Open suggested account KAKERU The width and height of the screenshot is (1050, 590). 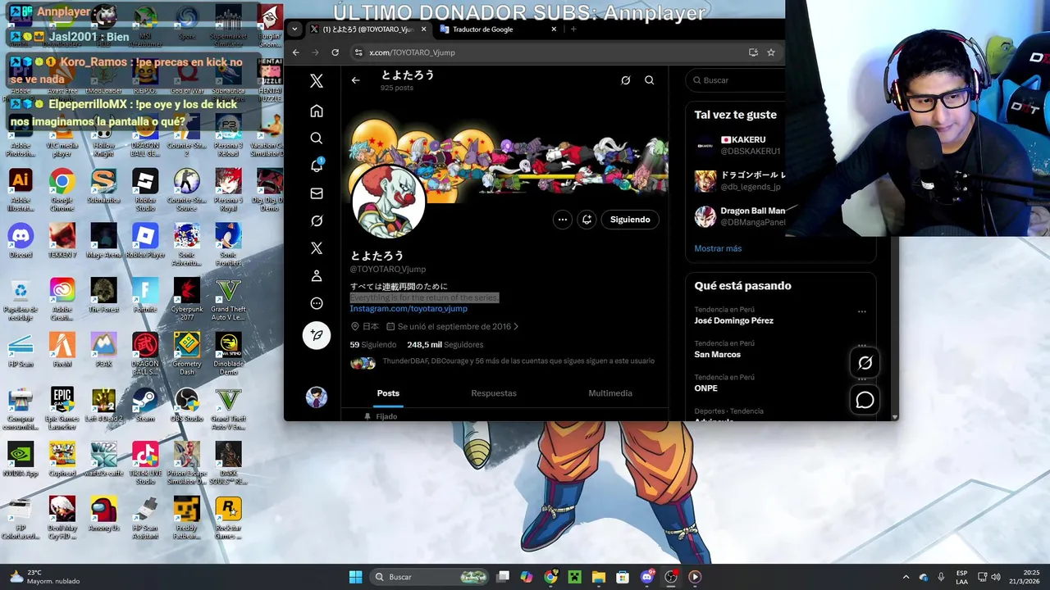740,146
